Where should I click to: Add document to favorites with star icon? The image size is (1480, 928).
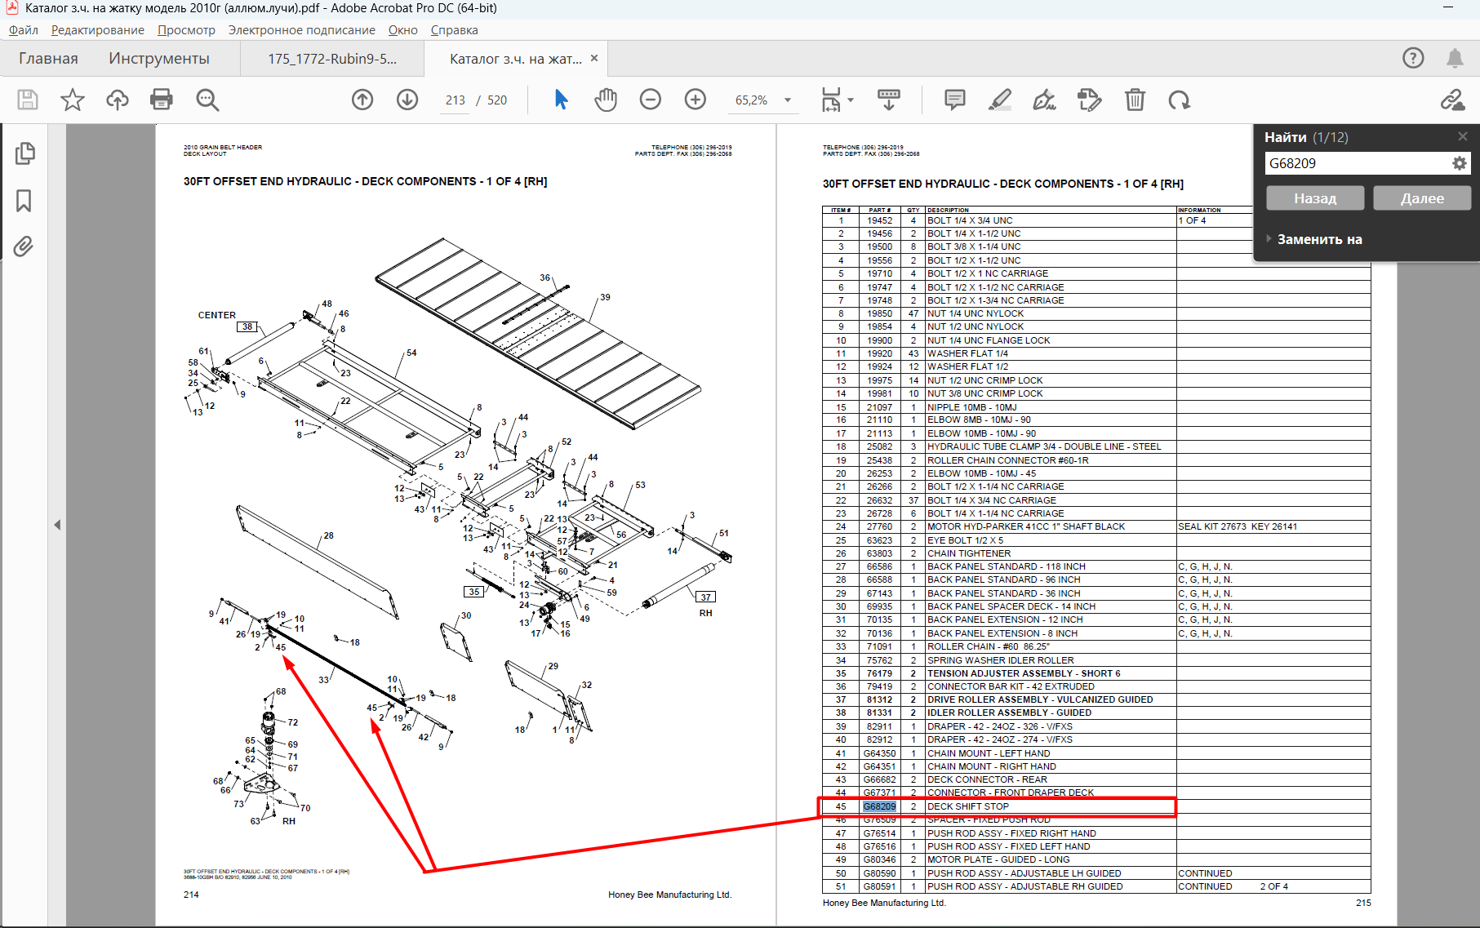point(73,100)
